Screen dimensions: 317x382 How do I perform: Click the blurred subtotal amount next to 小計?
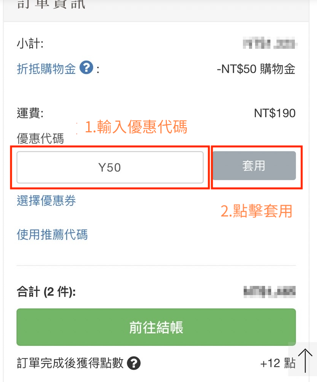(270, 44)
